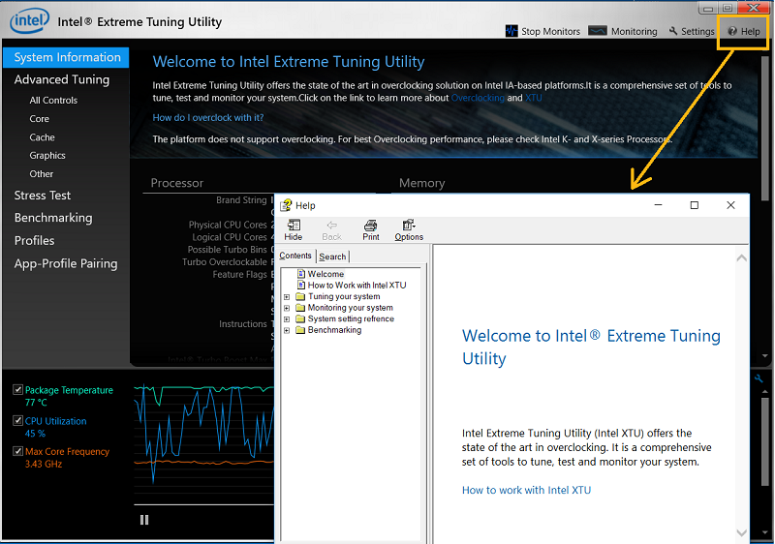Click the XTU main pane scrollbar down arrow

765,356
